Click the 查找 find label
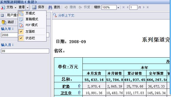171x97 pixels. pyautogui.click(x=57, y=7)
